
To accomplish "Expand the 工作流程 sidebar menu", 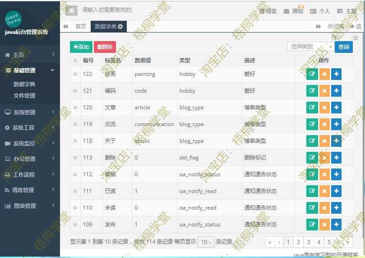I will point(30,174).
